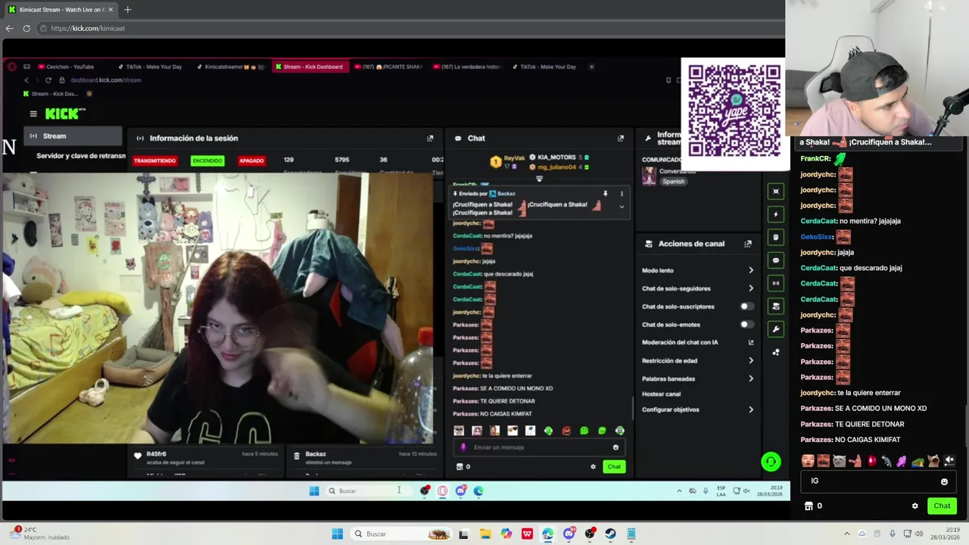Click the pin icon on pinned message

[x=605, y=194]
